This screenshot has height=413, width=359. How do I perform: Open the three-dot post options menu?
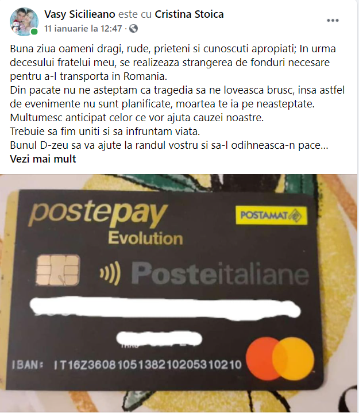pos(333,20)
